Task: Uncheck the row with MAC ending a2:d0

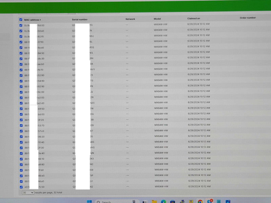Action: click(21, 103)
